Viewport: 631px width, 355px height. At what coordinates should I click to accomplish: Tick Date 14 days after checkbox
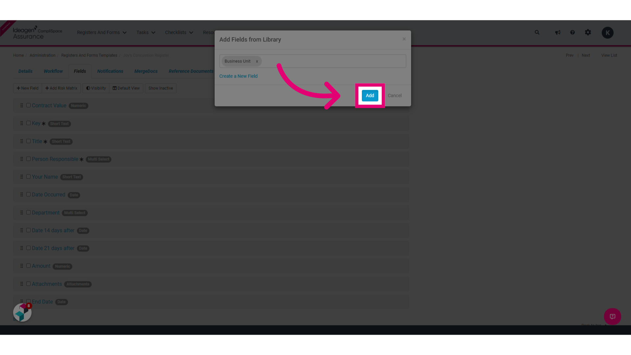click(28, 230)
